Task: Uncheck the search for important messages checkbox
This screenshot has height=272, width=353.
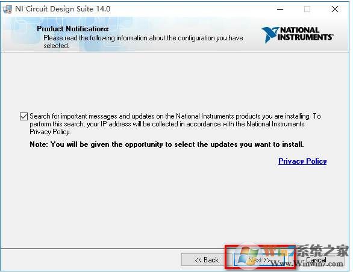Action: pyautogui.click(x=23, y=117)
